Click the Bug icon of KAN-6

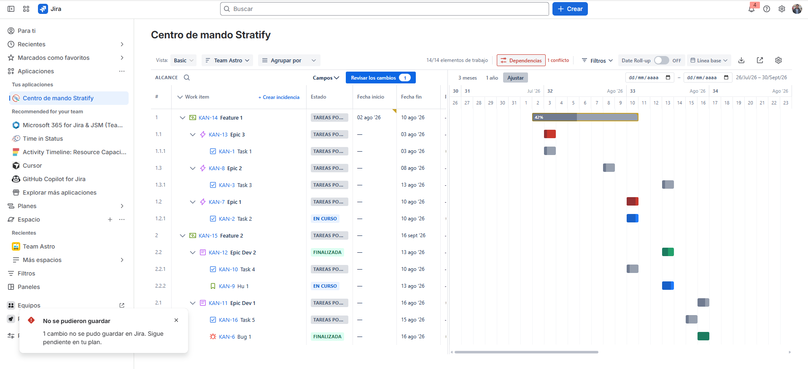click(213, 337)
